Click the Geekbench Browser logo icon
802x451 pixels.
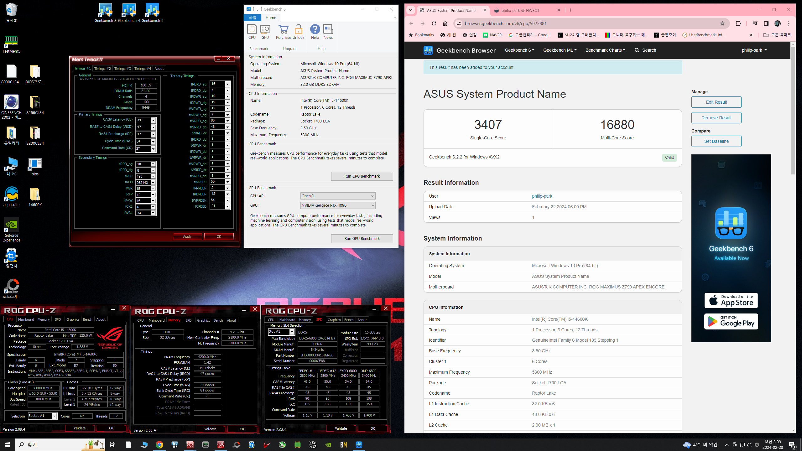pos(428,50)
